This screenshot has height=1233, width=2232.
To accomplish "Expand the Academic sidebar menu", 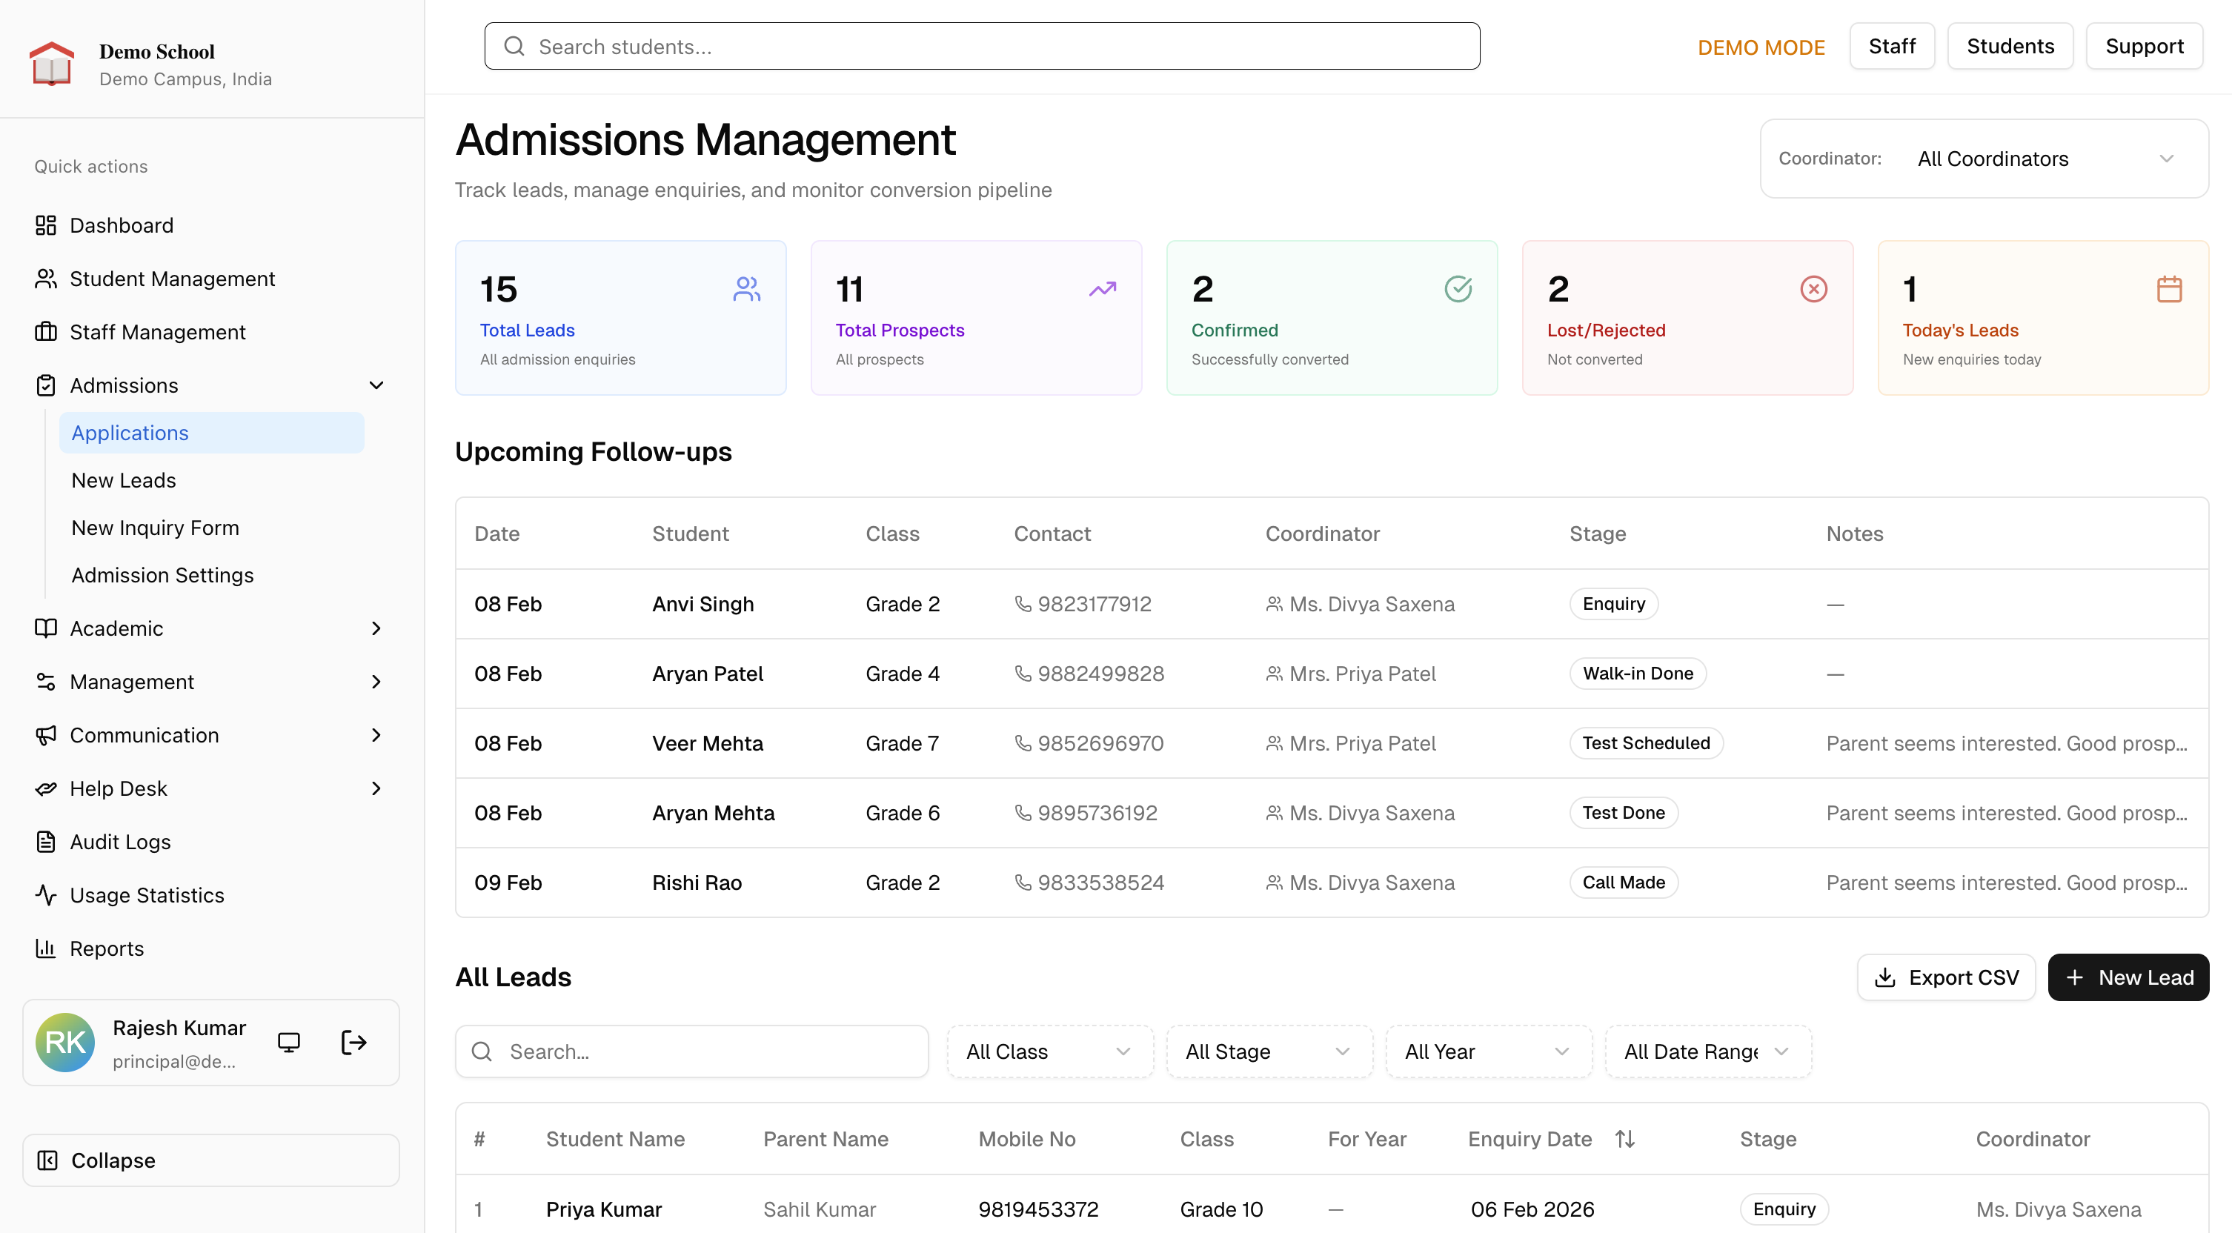I will [x=376, y=628].
